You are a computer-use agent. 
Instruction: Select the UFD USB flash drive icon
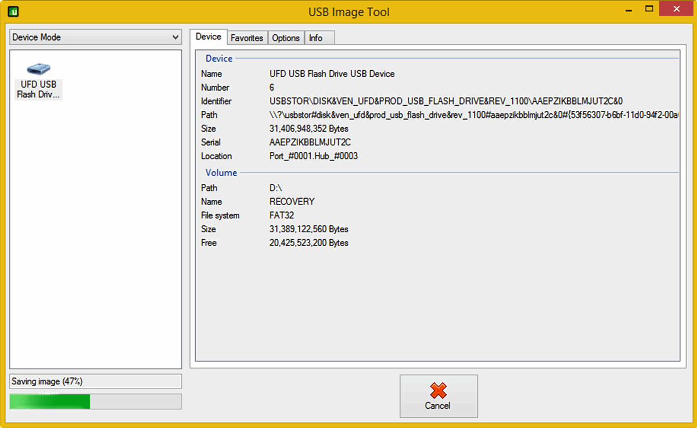coord(38,69)
